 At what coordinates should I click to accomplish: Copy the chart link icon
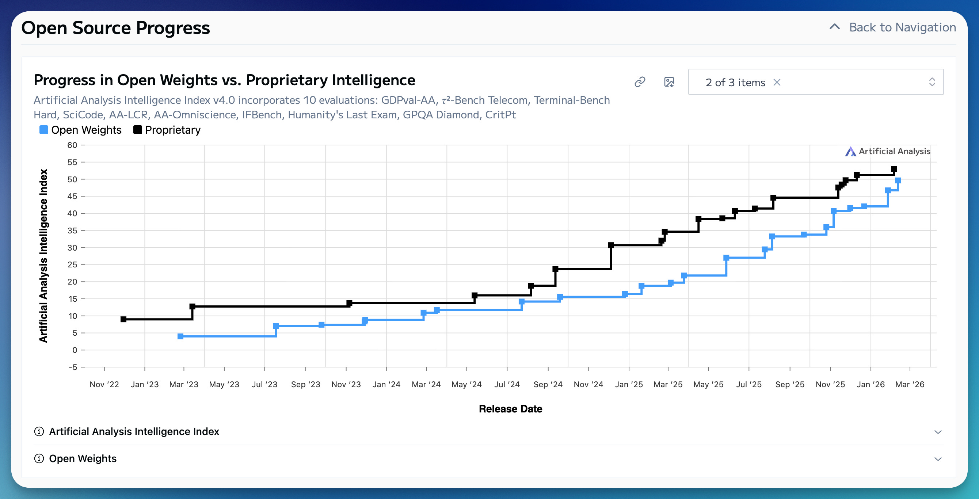click(640, 82)
